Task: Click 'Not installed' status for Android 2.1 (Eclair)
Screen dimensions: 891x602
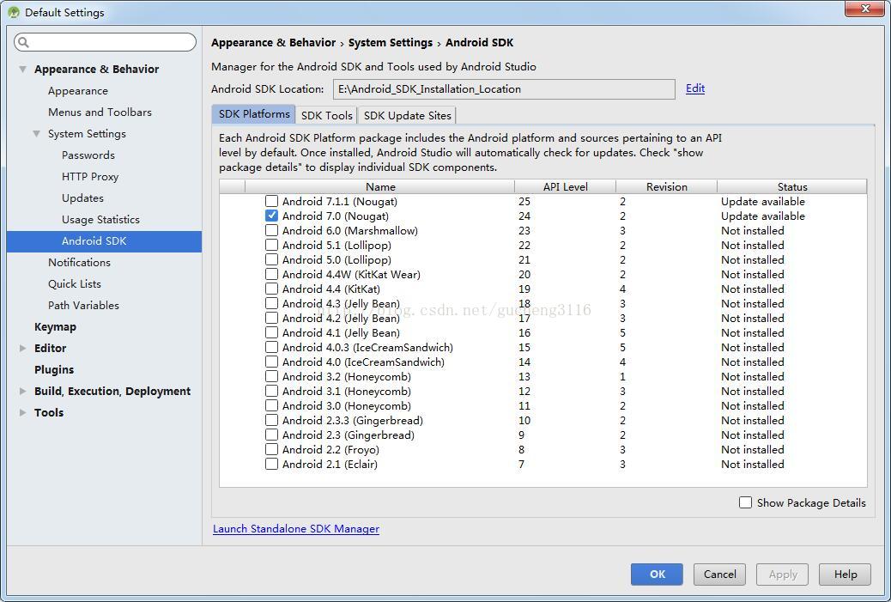Action: pyautogui.click(x=752, y=464)
